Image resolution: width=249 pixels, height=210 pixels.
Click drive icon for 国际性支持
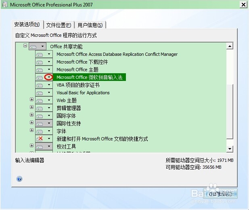(40, 124)
